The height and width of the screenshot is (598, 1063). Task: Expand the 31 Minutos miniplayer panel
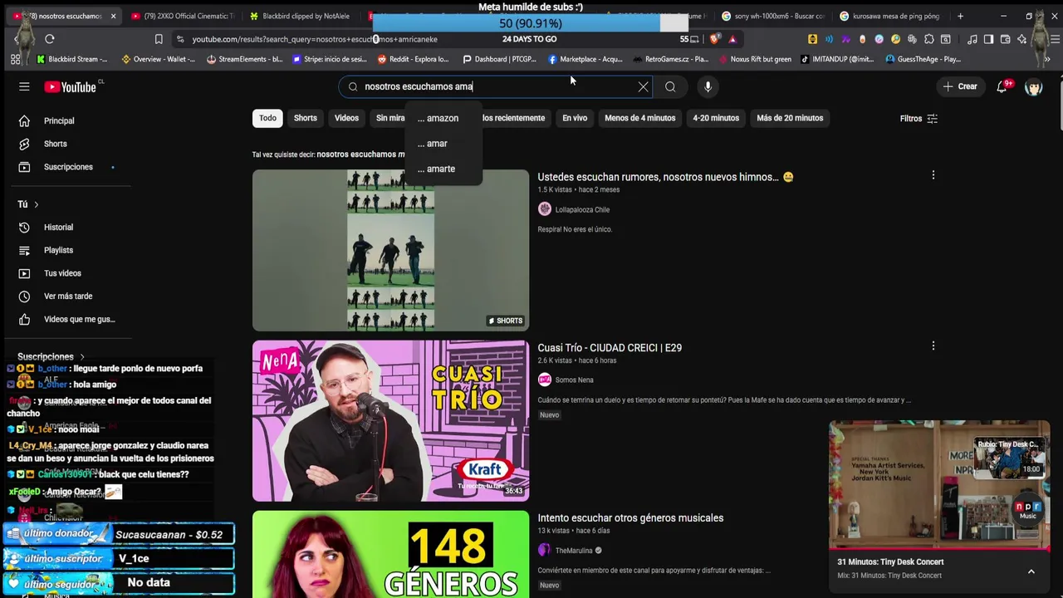tap(1031, 571)
